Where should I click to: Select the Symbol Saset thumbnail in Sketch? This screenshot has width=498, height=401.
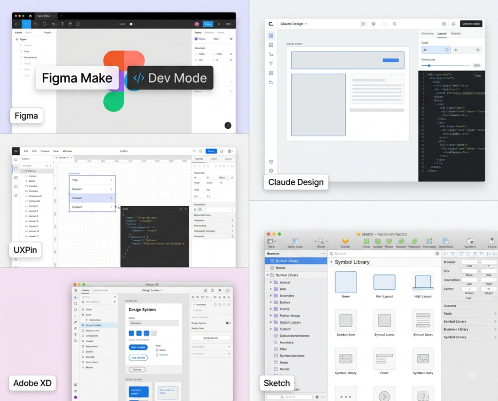423,320
